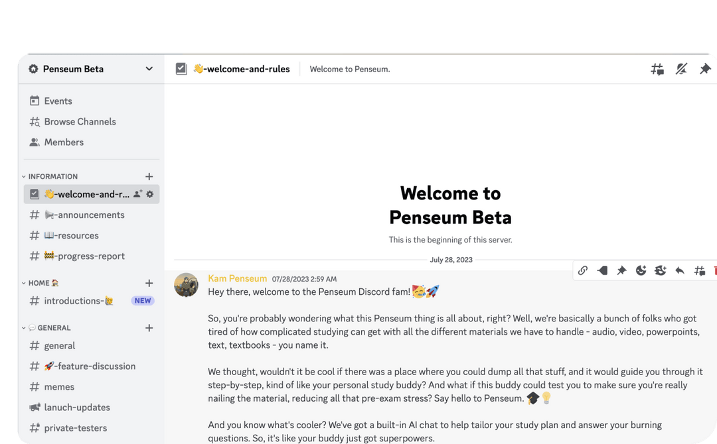Image resolution: width=717 pixels, height=444 pixels.
Task: Reply to the welcome message
Action: tap(678, 270)
